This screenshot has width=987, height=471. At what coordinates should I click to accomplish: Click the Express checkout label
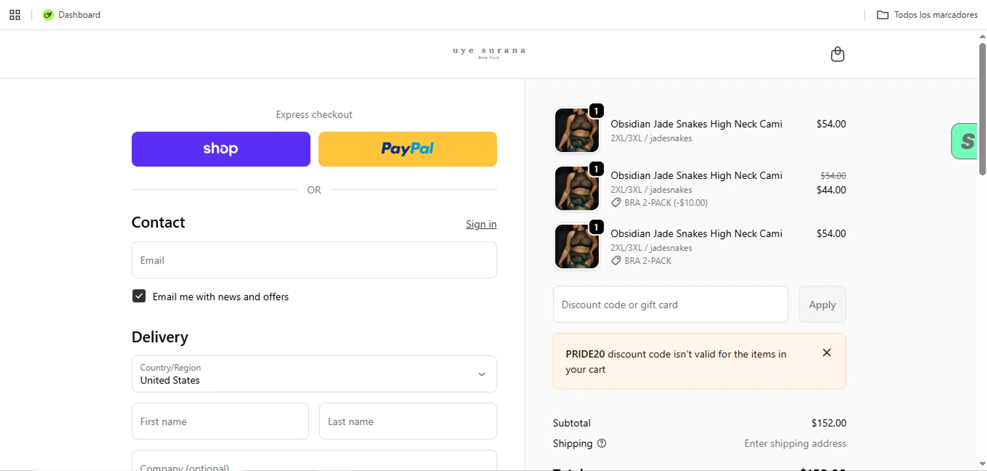click(x=314, y=114)
